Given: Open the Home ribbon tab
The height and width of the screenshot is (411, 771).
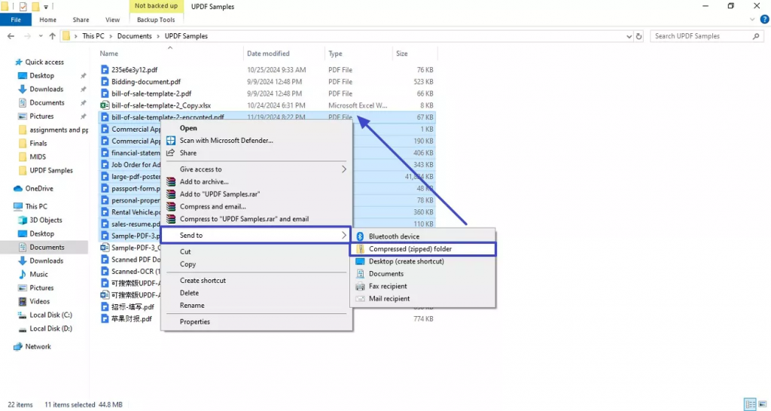Looking at the screenshot, I should (x=47, y=20).
